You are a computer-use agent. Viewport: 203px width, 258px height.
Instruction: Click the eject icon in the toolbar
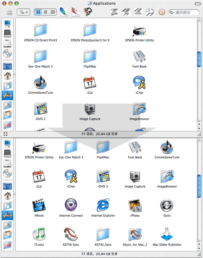coord(10,12)
